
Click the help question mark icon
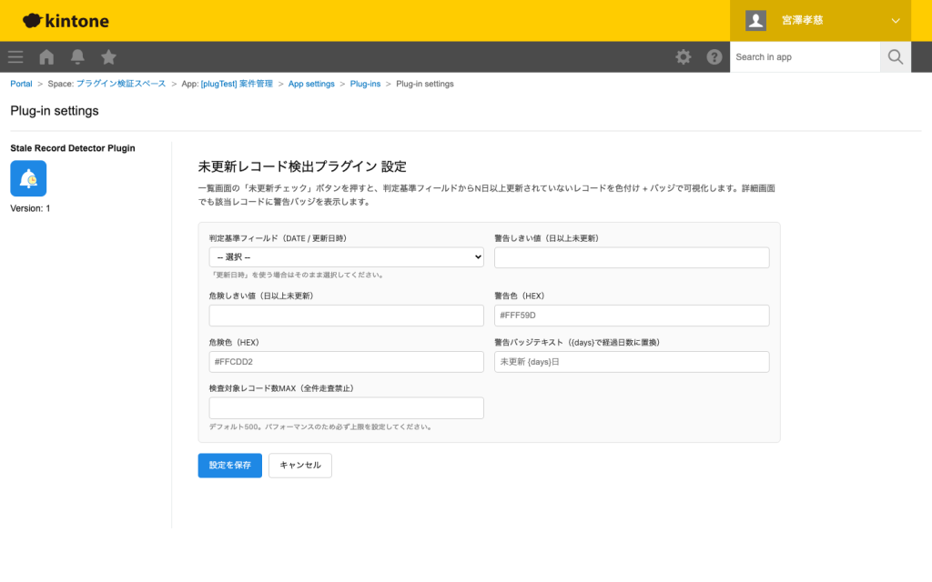pyautogui.click(x=714, y=56)
